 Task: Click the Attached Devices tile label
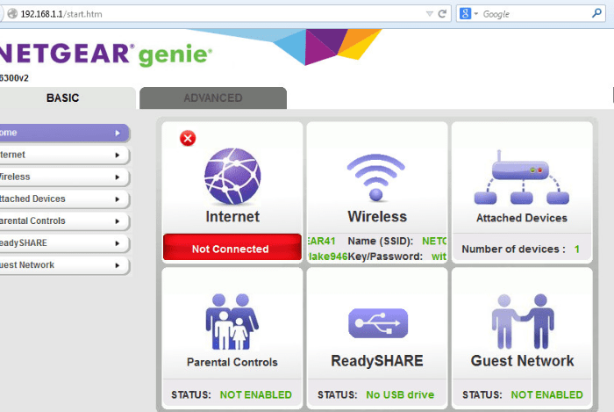522,218
